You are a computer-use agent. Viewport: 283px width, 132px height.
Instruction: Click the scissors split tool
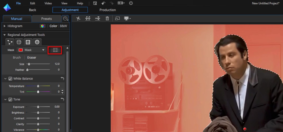point(78,19)
